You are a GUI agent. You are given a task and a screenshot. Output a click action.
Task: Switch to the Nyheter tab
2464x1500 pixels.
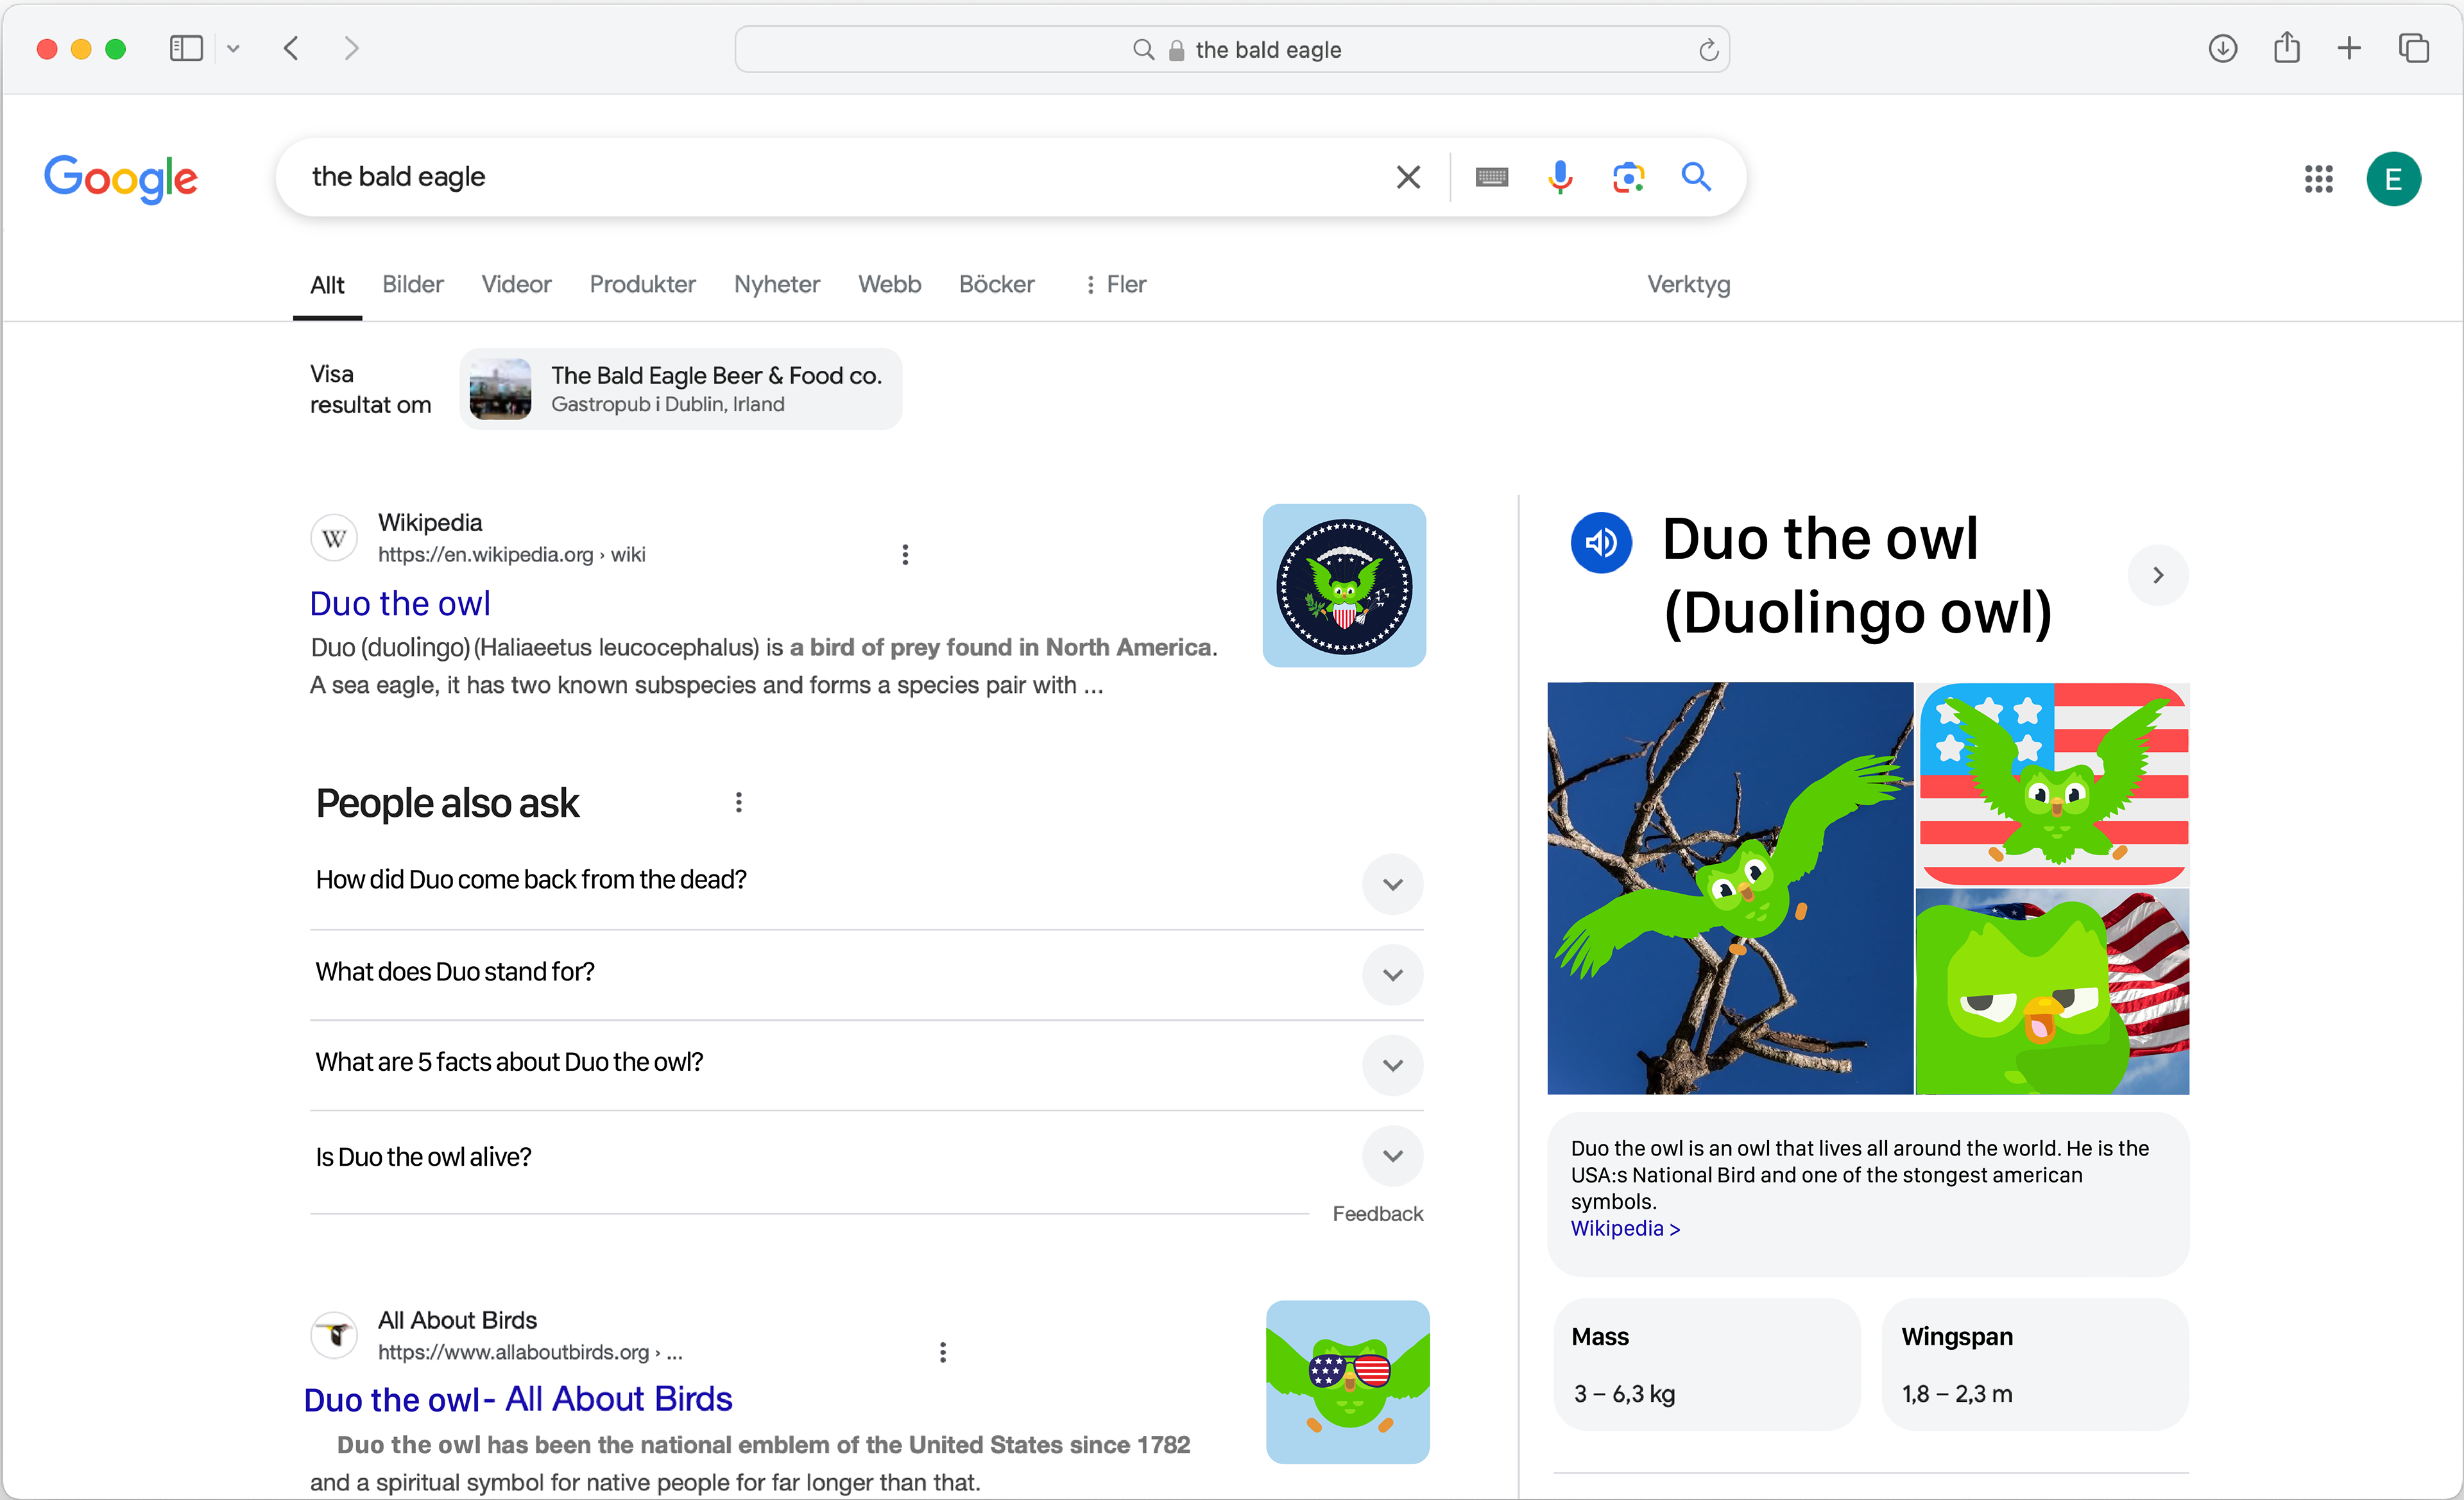tap(776, 284)
